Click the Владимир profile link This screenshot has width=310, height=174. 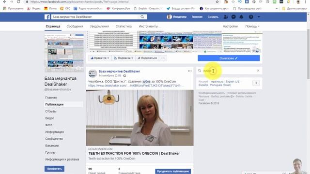[176, 17]
